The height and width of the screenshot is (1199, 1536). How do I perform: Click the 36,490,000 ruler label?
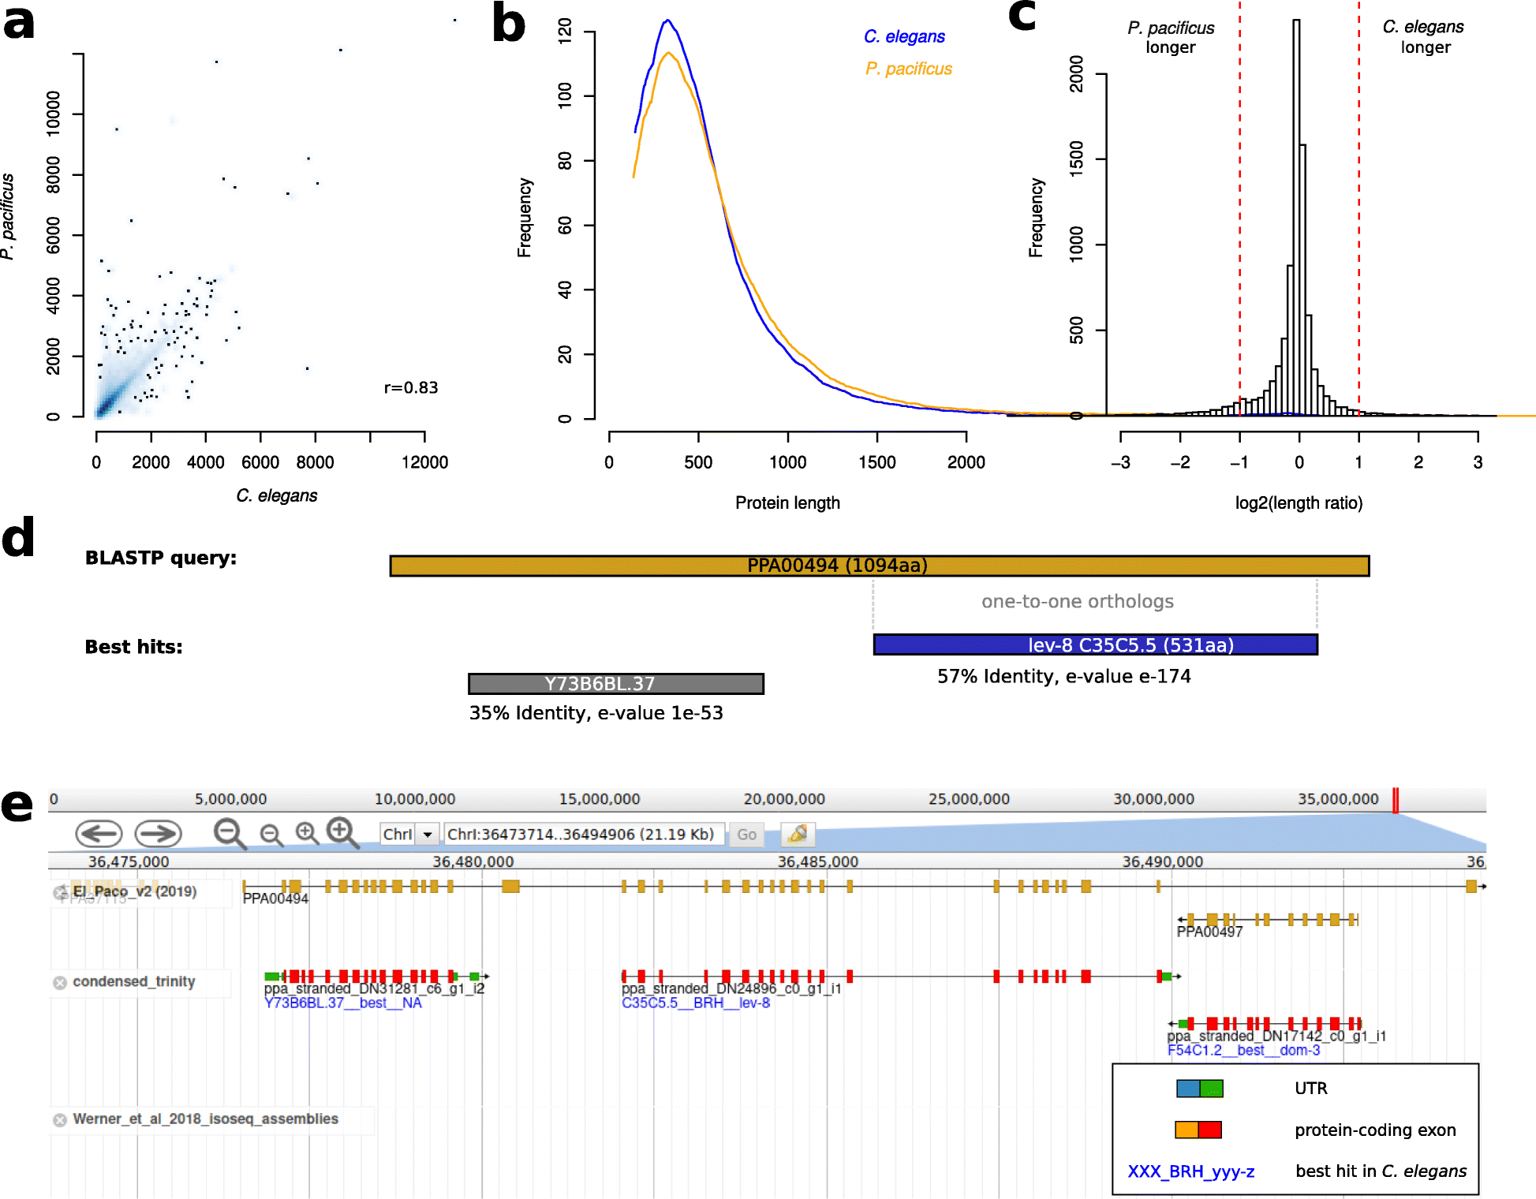[x=1163, y=861]
